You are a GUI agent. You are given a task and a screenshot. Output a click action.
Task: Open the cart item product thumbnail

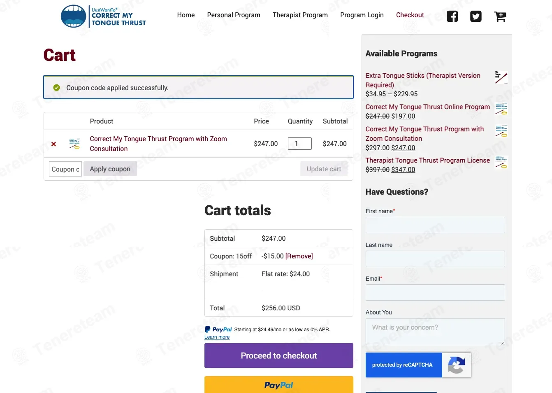tap(74, 144)
